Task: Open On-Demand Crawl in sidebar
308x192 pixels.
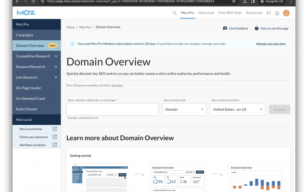Action: pyautogui.click(x=37, y=98)
